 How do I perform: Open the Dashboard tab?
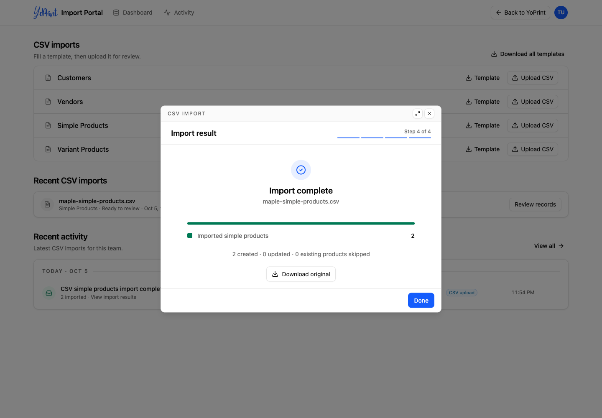tap(133, 13)
